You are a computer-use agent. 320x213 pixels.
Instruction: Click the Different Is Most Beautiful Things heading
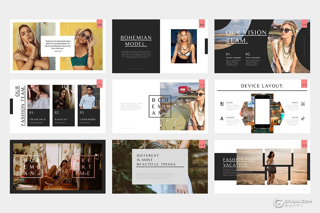157,160
